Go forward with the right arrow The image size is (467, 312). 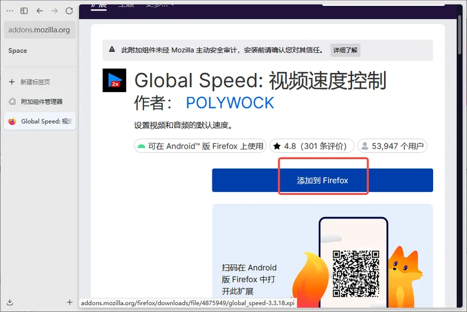point(54,11)
